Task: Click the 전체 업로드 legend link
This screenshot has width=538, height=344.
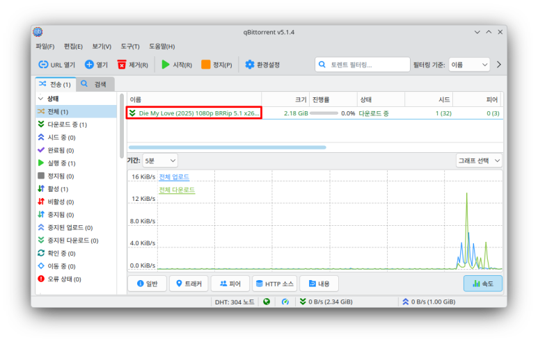Action: [174, 177]
